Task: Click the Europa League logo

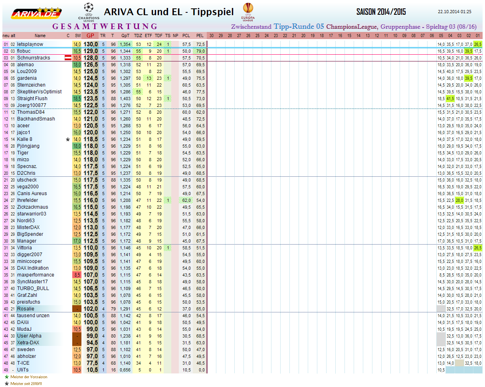Action: pos(248,12)
